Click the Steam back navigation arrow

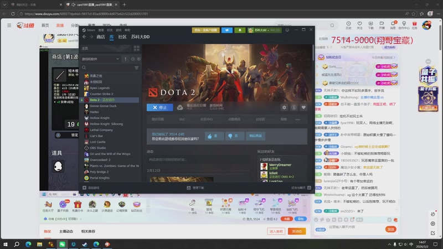tap(84, 37)
